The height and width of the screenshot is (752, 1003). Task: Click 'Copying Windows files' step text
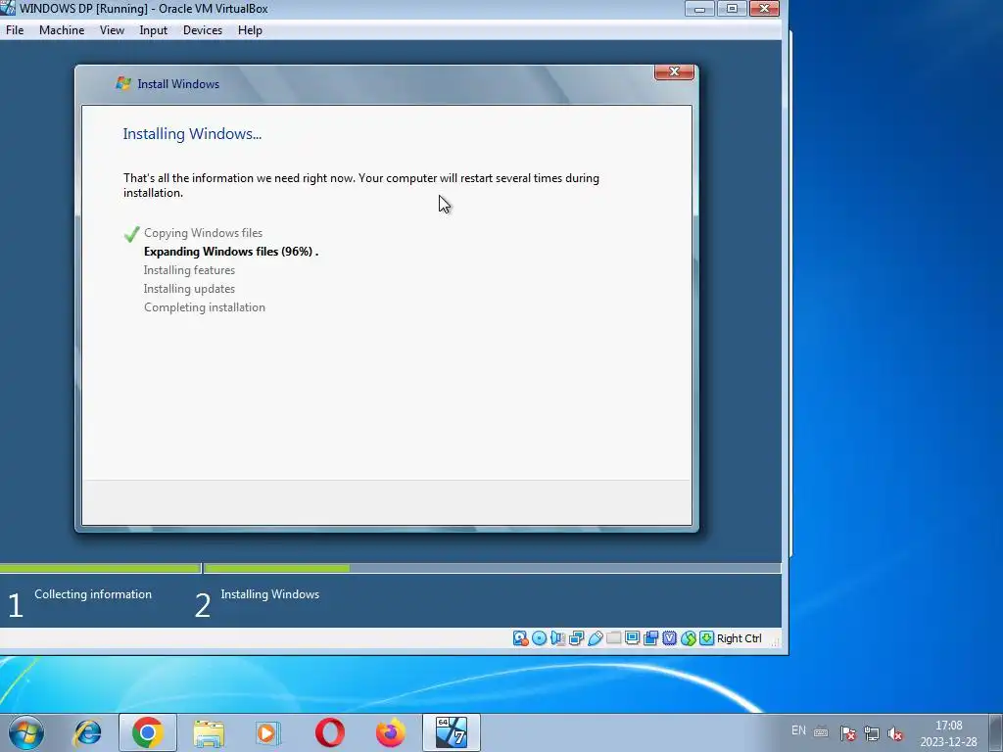pos(203,233)
